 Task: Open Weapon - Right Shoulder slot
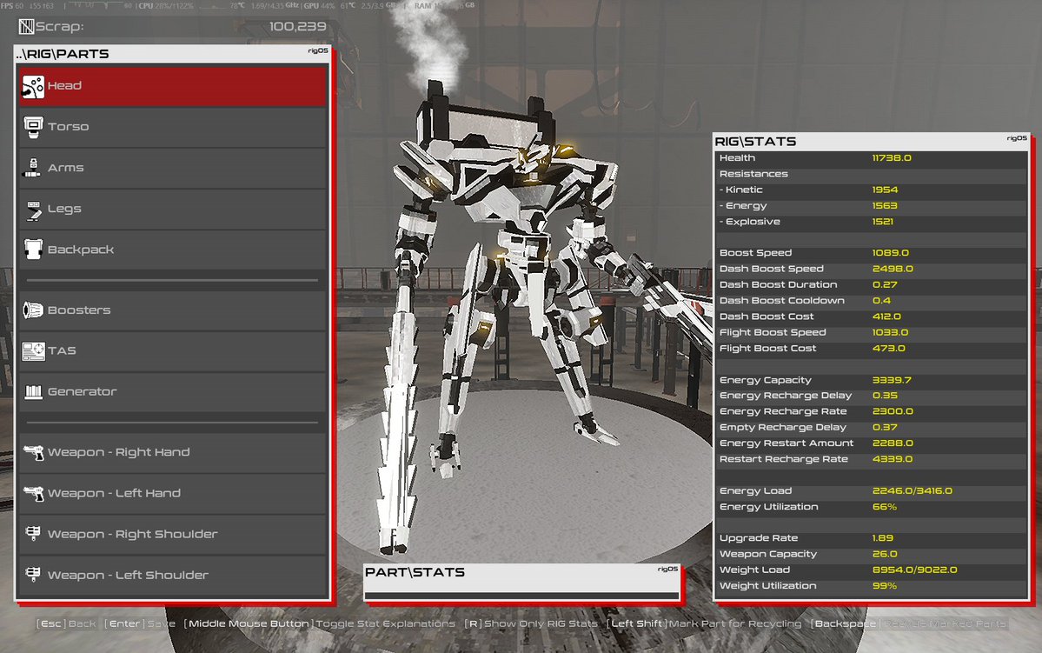[173, 535]
